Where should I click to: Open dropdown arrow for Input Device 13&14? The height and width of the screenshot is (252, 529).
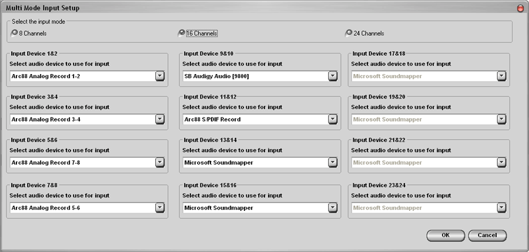pos(332,163)
